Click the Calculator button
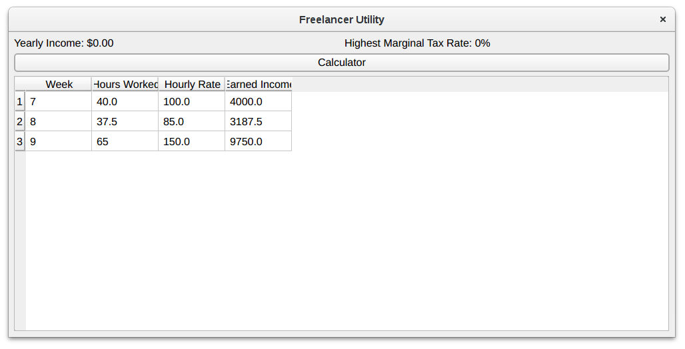The height and width of the screenshot is (349, 685). tap(341, 63)
